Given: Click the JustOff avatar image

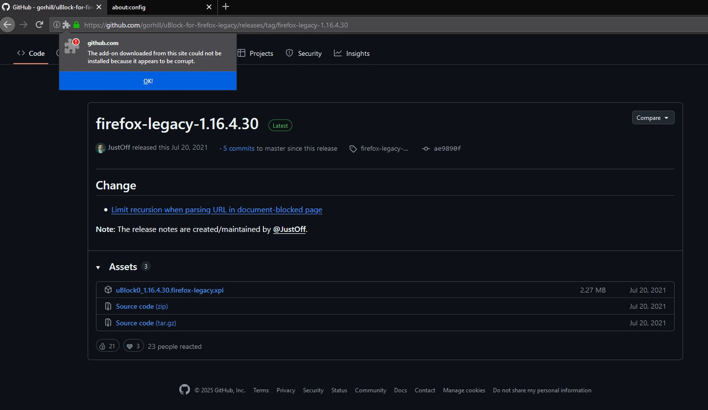Looking at the screenshot, I should coord(101,148).
